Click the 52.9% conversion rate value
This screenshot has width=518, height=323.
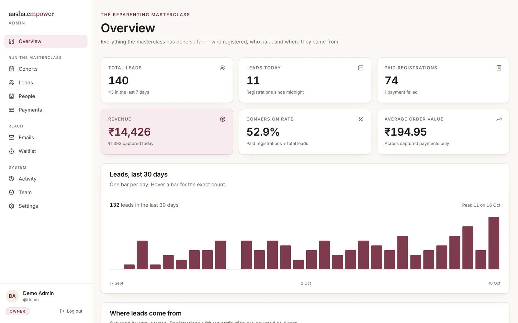(x=263, y=132)
